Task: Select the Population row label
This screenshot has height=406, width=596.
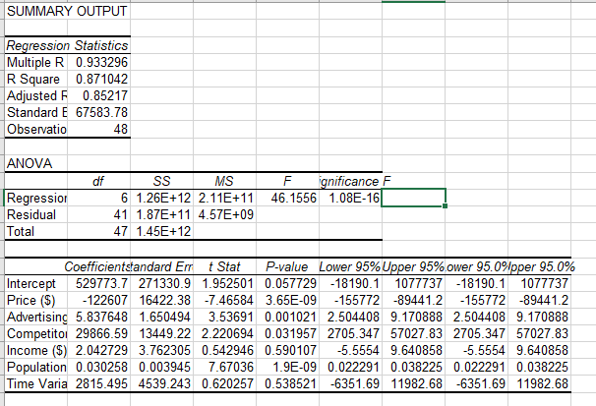Action: point(36,367)
